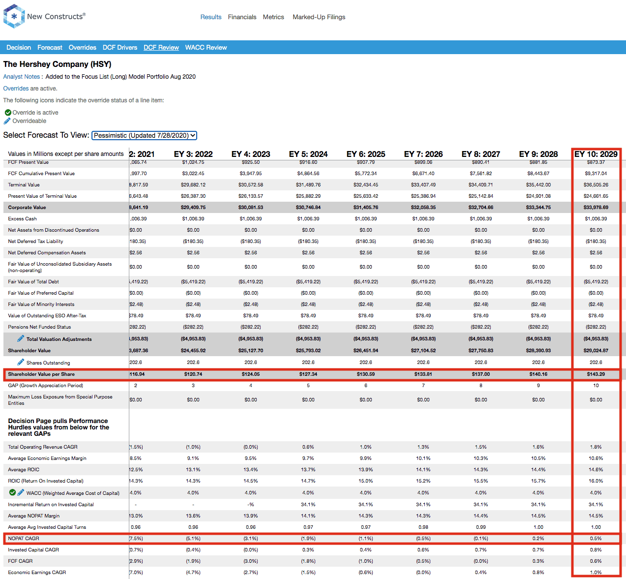The height and width of the screenshot is (579, 626).
Task: Open the DCF Drivers tab
Action: pos(120,48)
